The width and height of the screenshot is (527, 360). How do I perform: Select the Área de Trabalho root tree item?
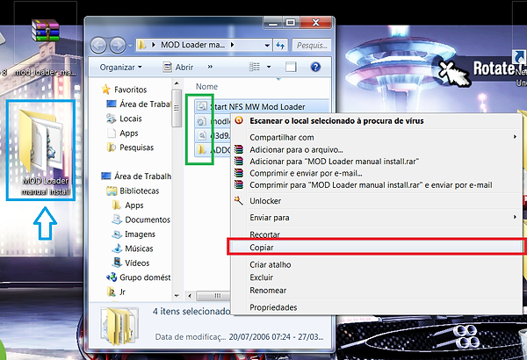[x=136, y=176]
